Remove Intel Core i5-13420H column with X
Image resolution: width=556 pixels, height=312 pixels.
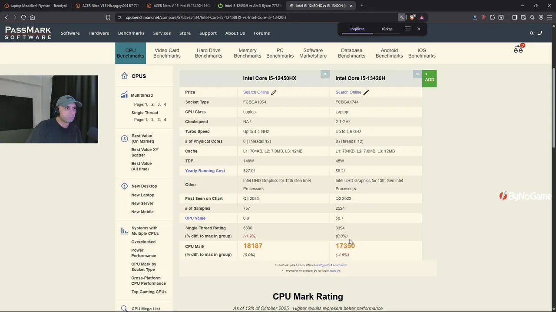coord(417,74)
